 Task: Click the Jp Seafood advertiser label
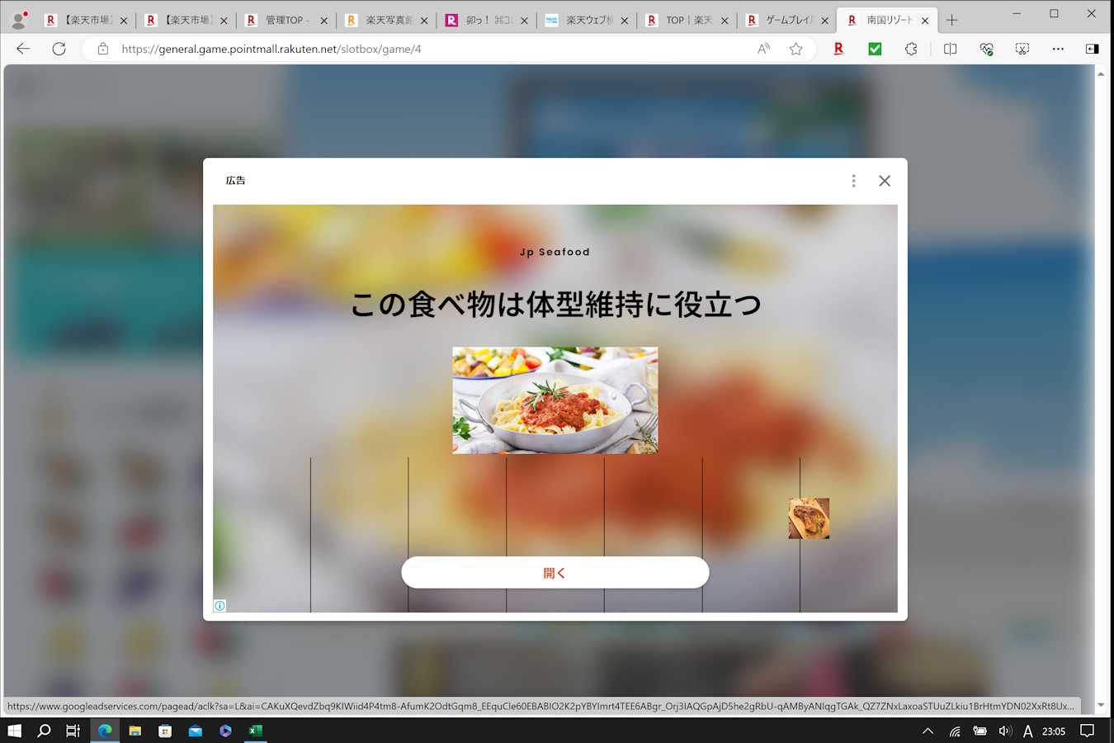click(555, 252)
